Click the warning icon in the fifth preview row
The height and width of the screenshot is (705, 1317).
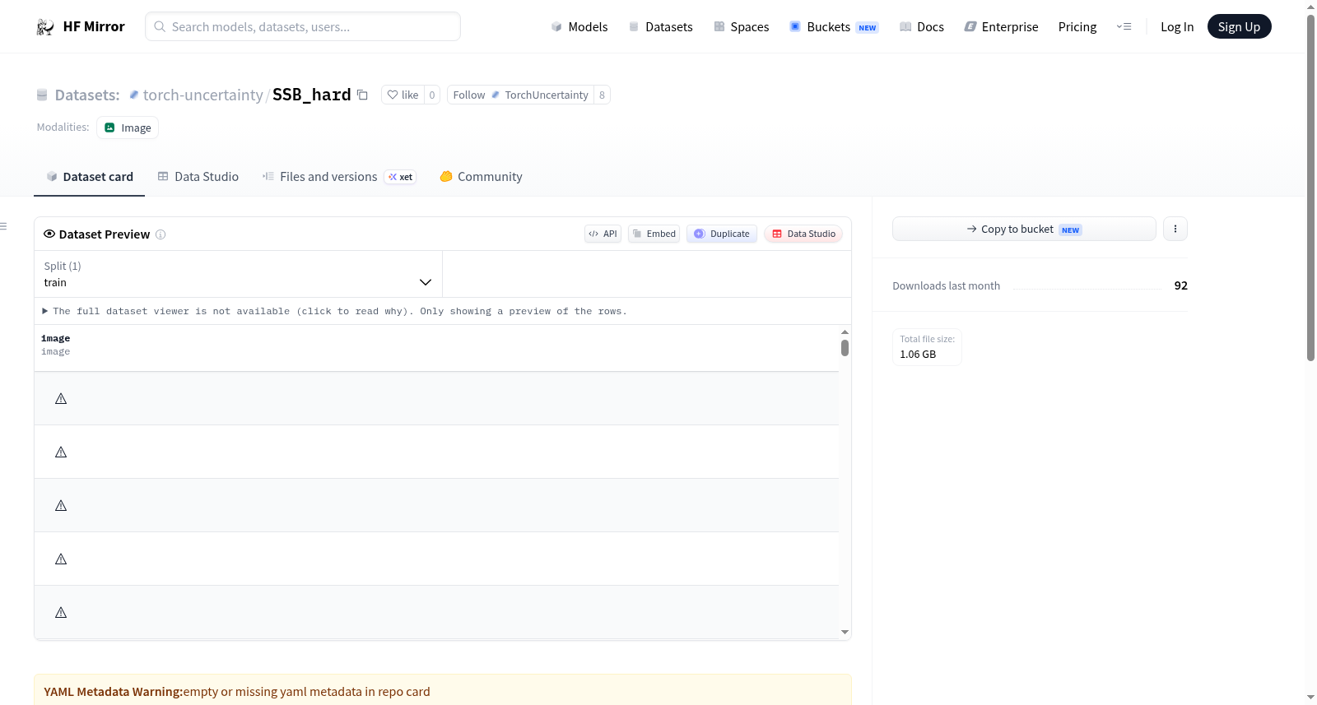coord(61,613)
